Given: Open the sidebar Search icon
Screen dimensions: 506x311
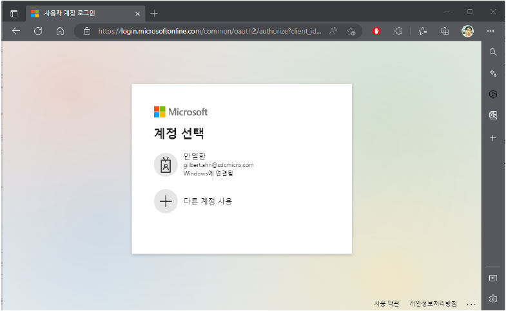Looking at the screenshot, I should click(x=493, y=52).
